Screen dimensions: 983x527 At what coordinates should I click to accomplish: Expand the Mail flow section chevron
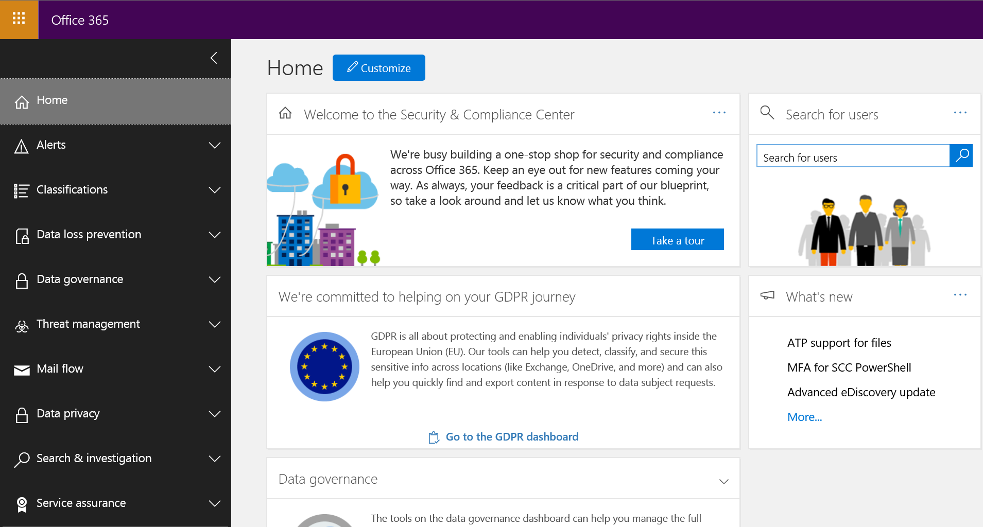click(215, 369)
